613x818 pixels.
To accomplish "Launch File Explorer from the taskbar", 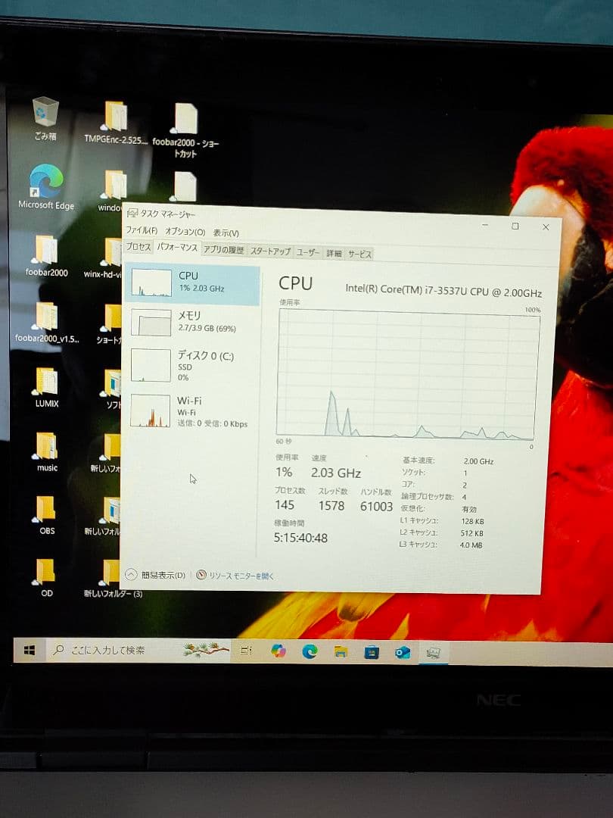I will pyautogui.click(x=341, y=651).
